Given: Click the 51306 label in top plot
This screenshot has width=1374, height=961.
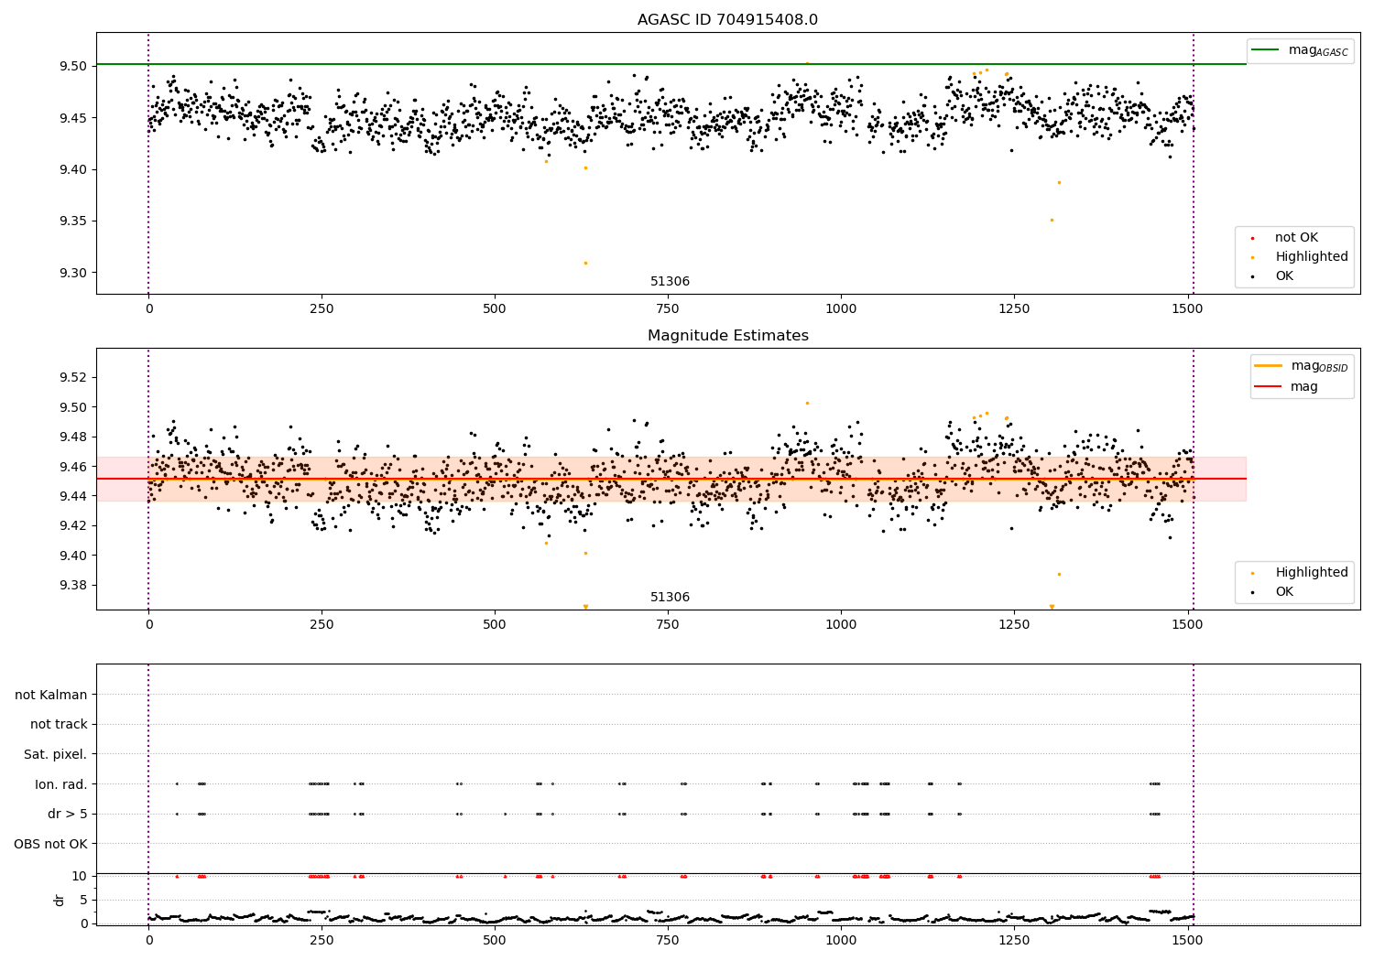Looking at the screenshot, I should 671,282.
